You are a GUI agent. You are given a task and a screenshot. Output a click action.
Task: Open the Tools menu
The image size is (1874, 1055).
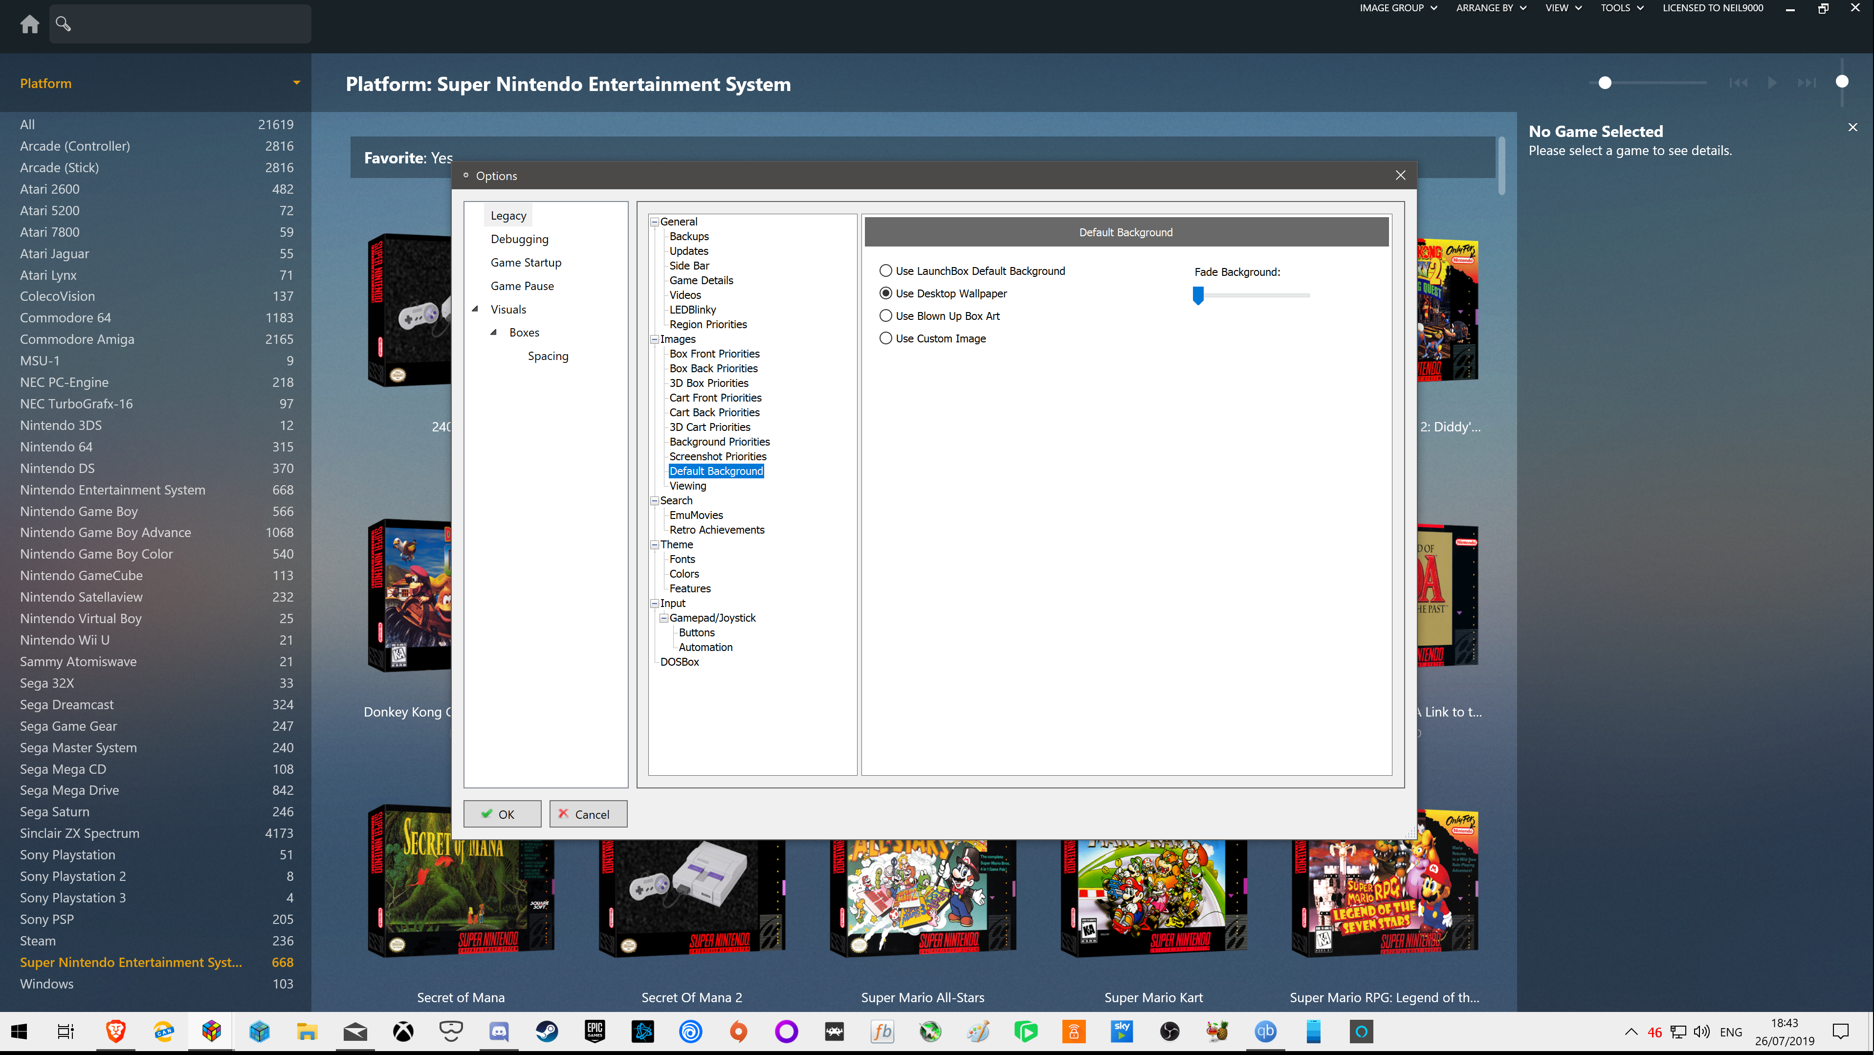(1622, 8)
